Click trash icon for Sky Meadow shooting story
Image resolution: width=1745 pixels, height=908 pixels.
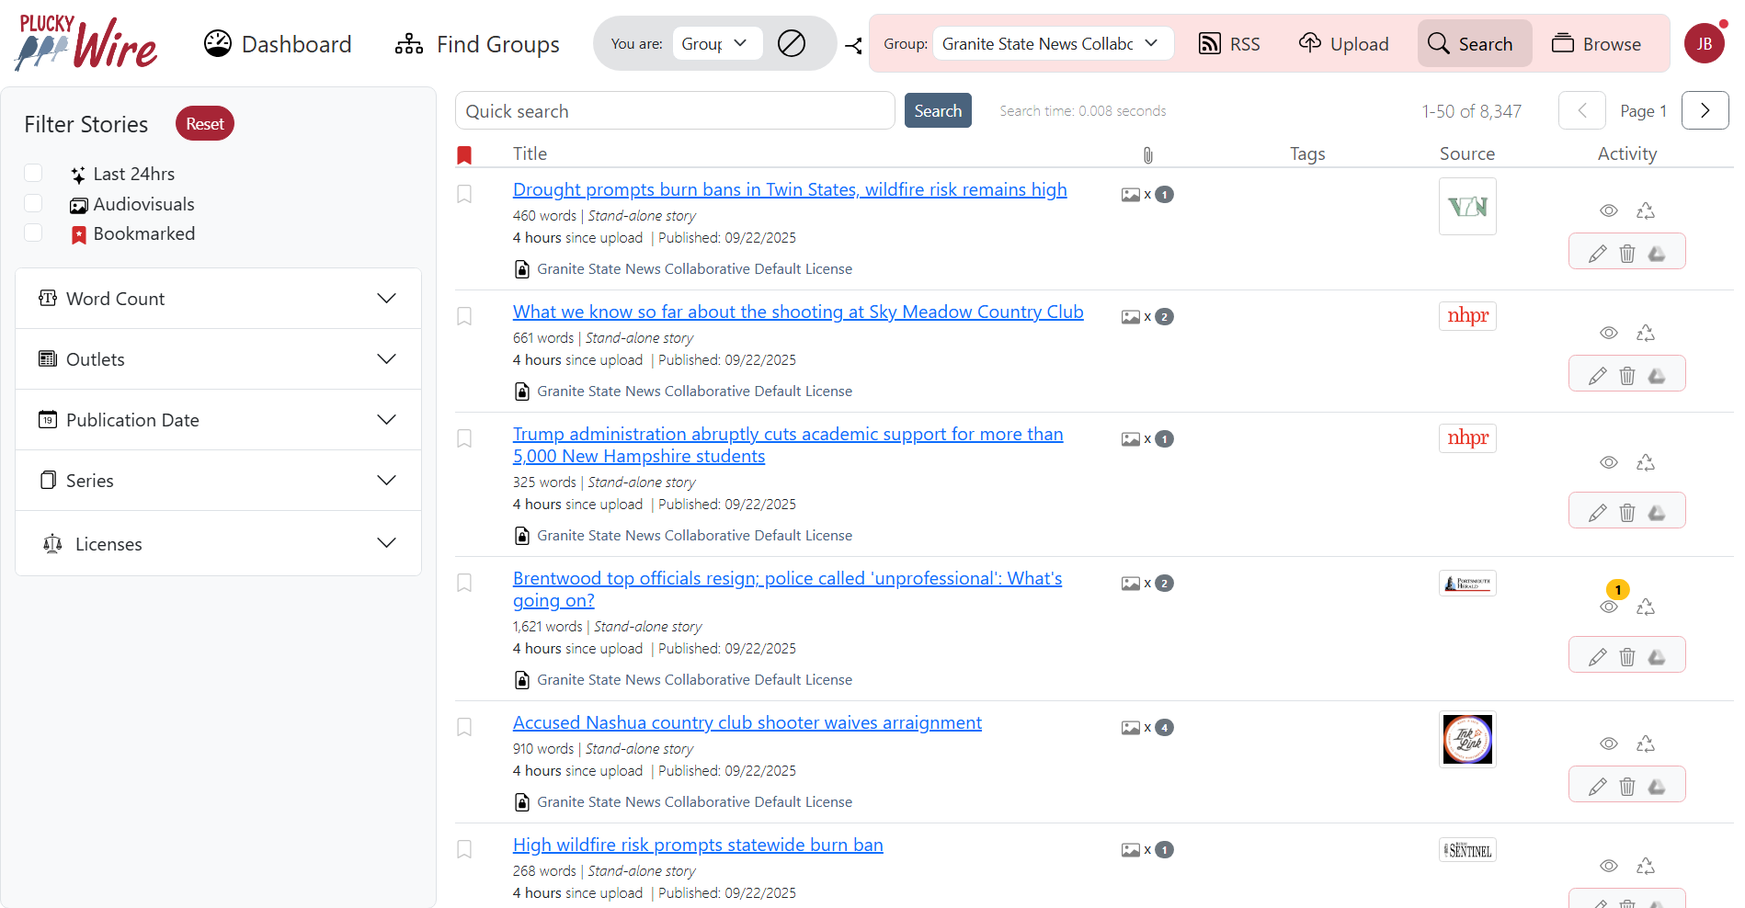coord(1627,376)
